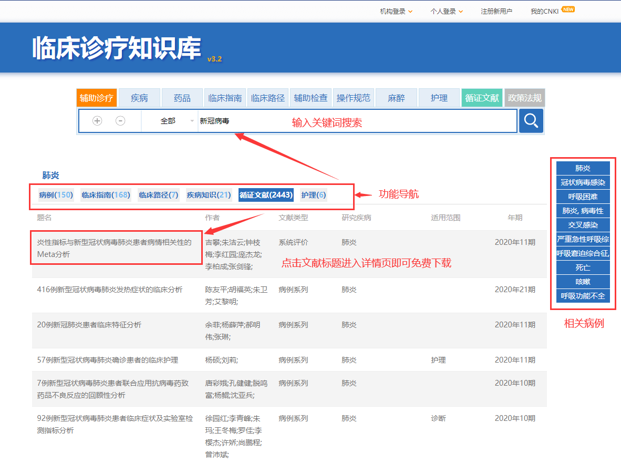Open the 政策法规 tab

(x=525, y=98)
